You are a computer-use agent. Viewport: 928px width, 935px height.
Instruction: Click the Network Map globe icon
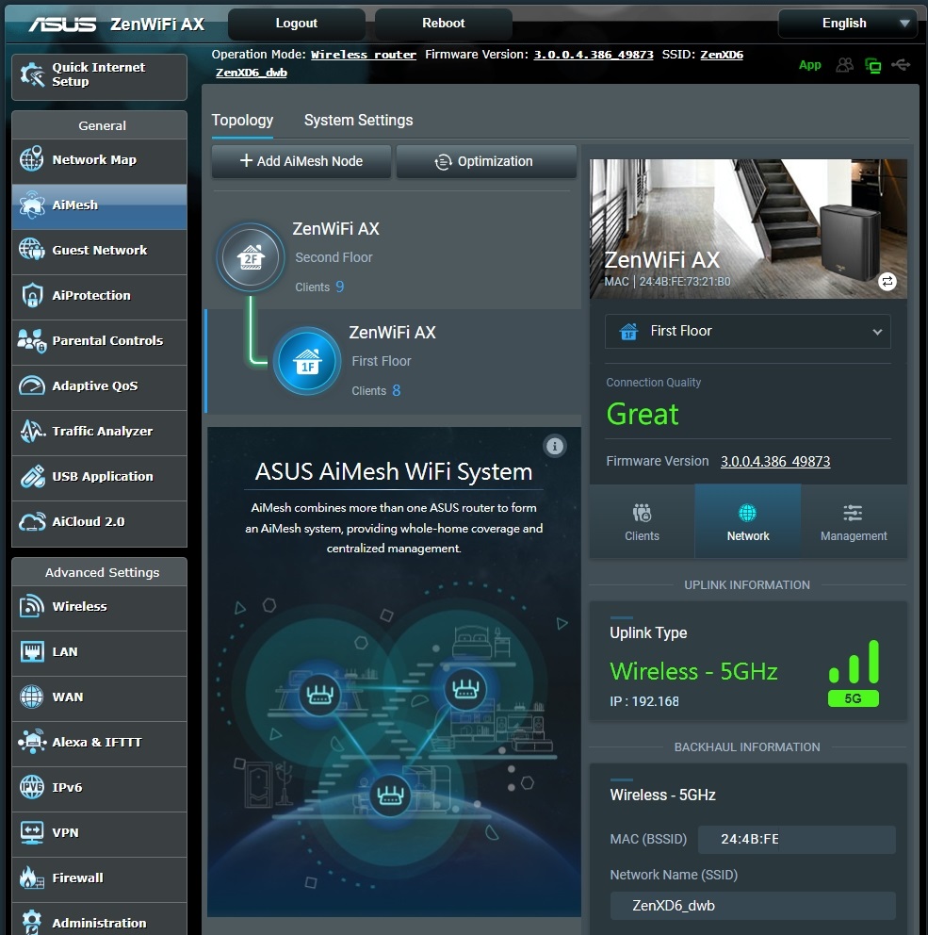pos(32,159)
